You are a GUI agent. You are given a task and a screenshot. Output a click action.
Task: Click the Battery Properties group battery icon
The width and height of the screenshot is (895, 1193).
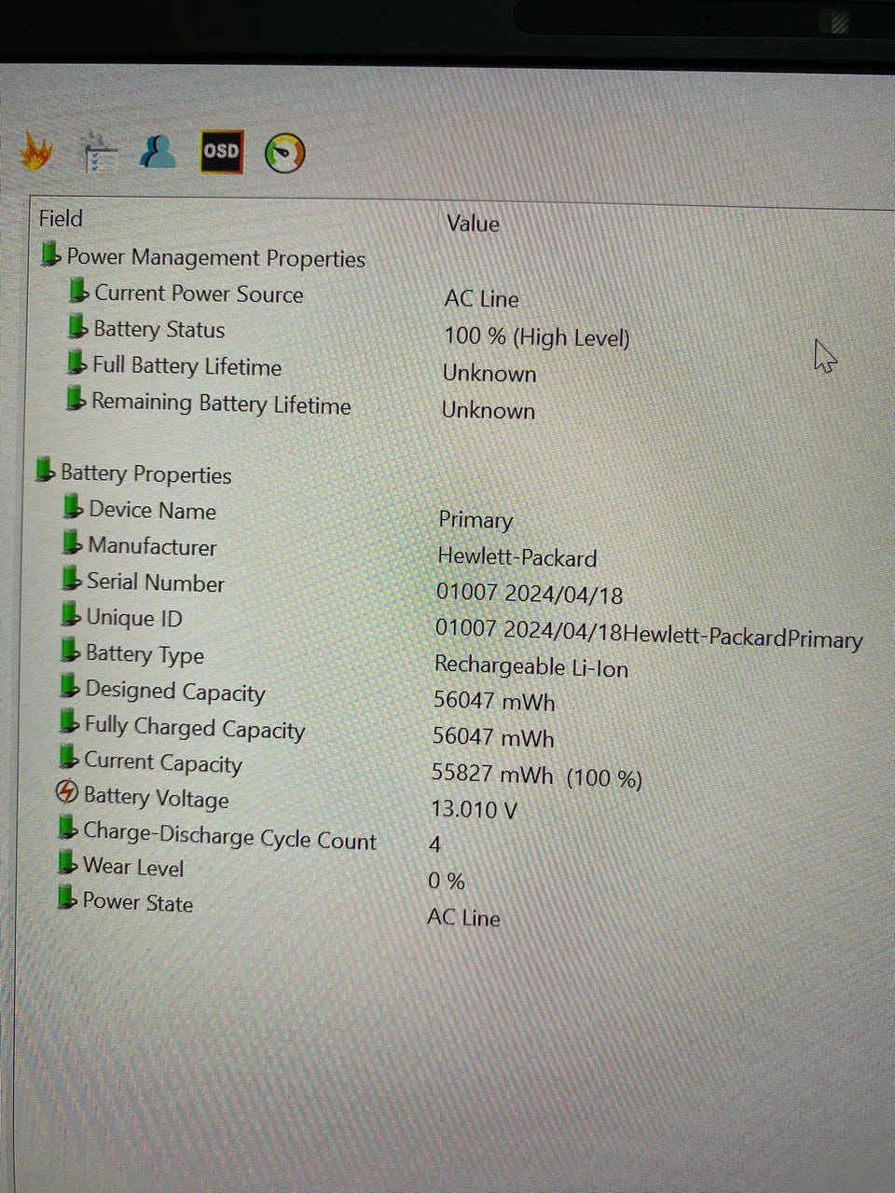pyautogui.click(x=45, y=469)
